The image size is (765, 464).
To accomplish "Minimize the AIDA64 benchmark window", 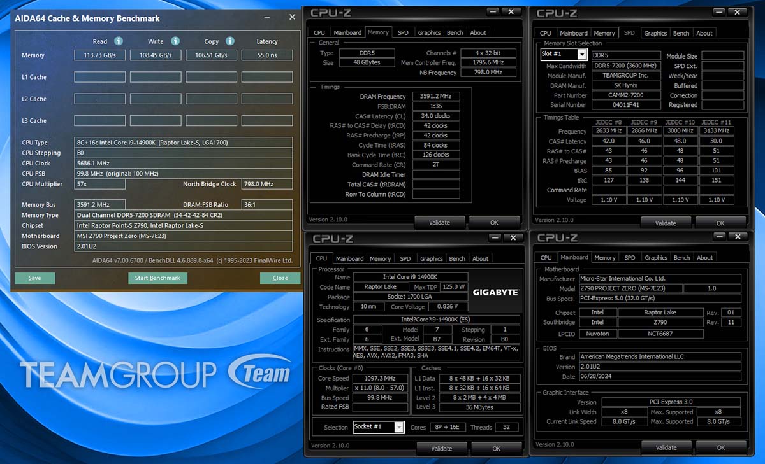I will (266, 17).
